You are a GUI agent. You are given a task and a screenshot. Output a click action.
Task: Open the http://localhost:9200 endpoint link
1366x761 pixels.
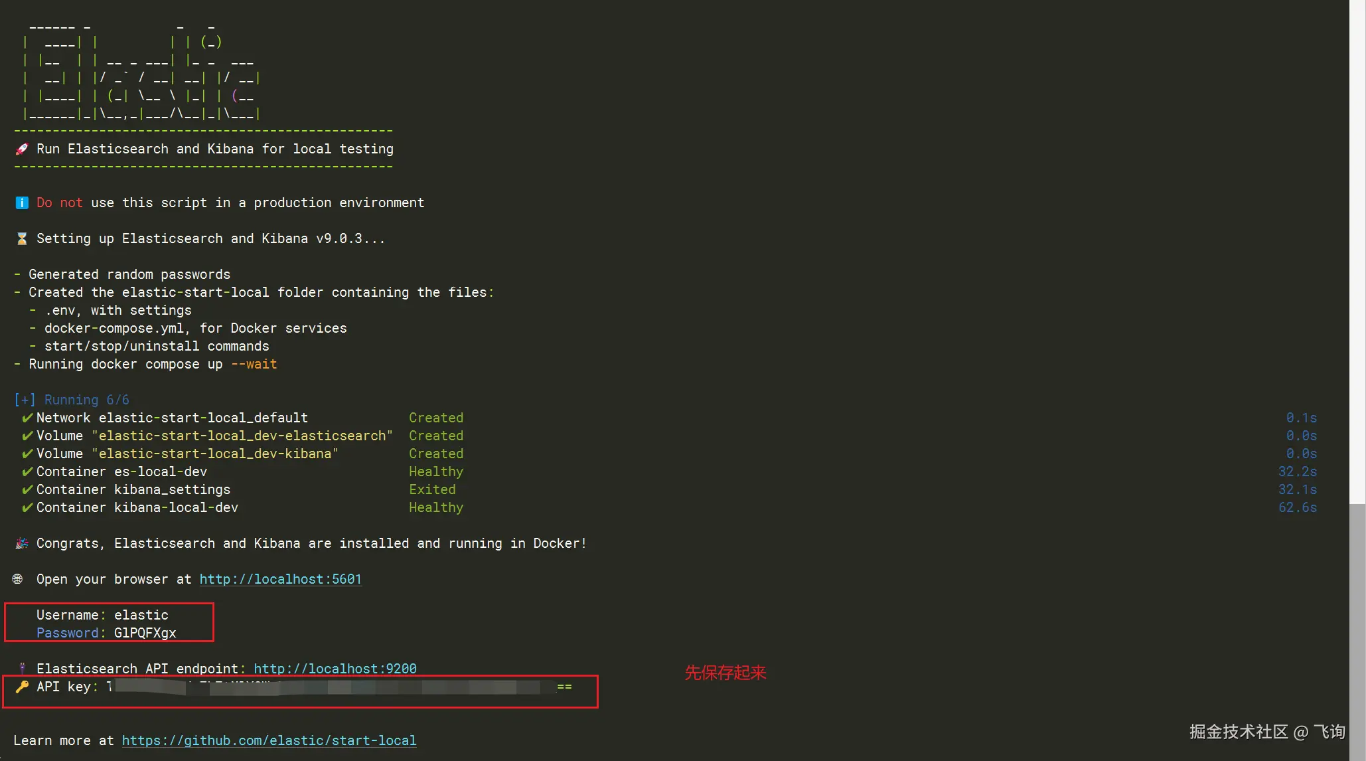click(335, 669)
